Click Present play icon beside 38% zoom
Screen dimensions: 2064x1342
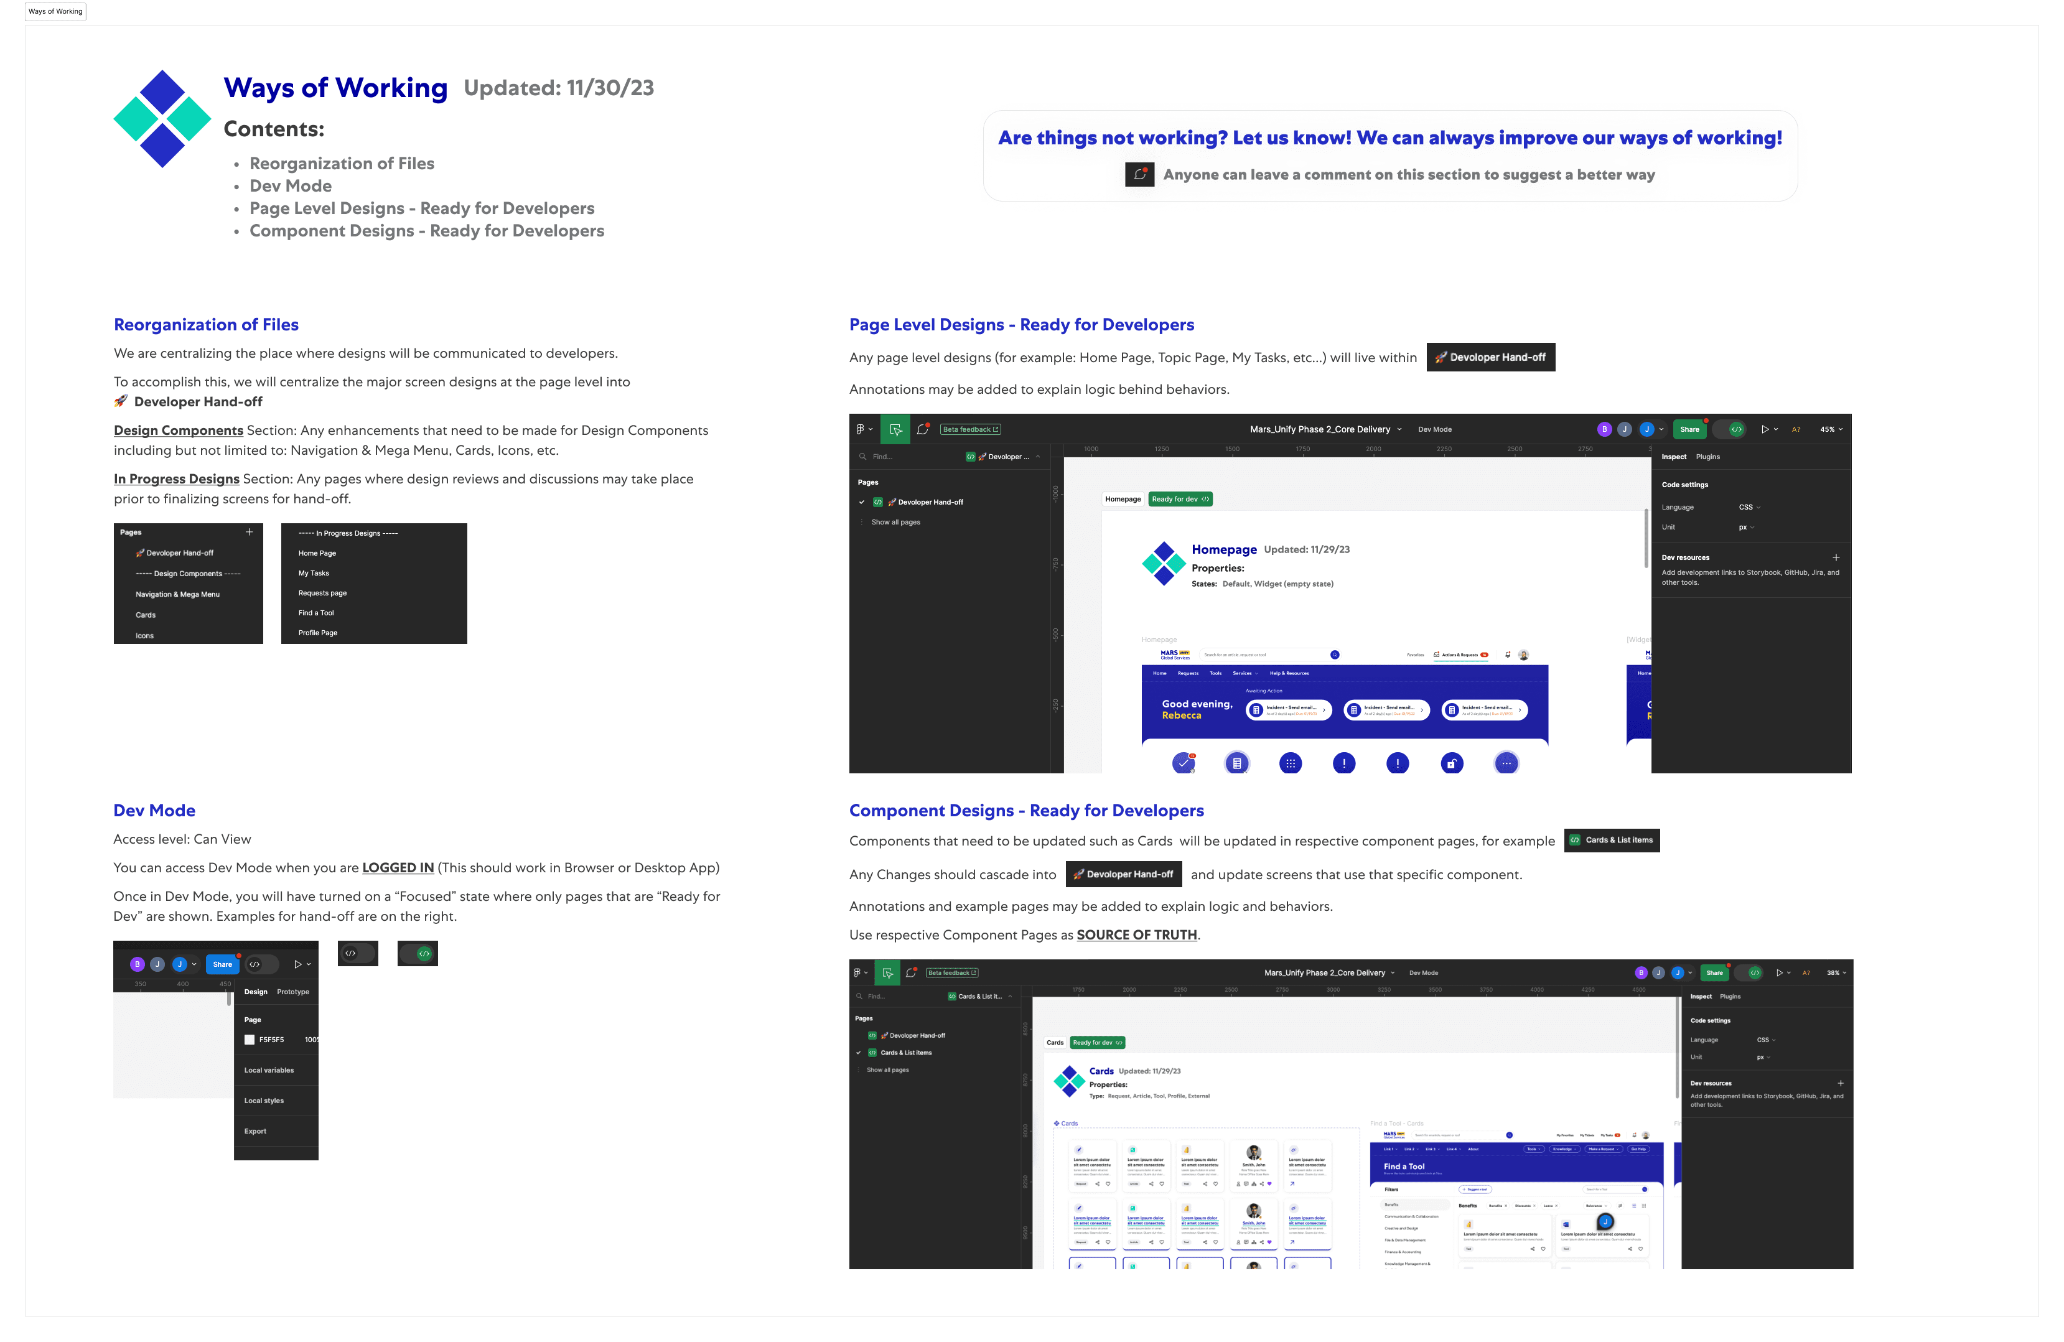pos(1780,972)
